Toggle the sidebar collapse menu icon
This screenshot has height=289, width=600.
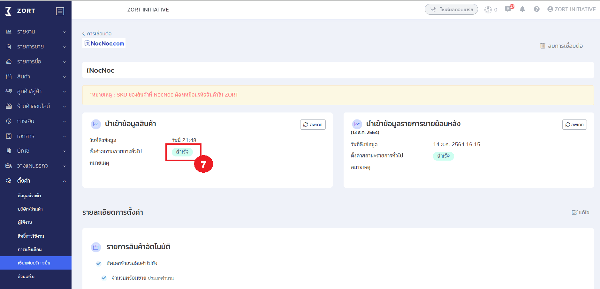click(x=60, y=11)
